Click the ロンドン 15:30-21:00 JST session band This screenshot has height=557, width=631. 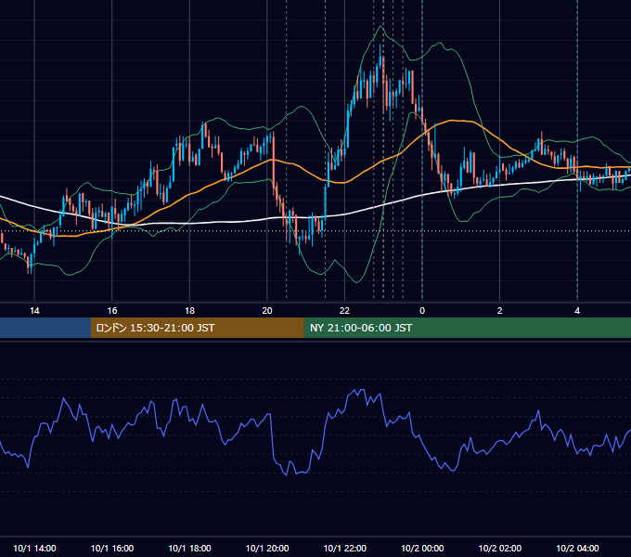[197, 328]
